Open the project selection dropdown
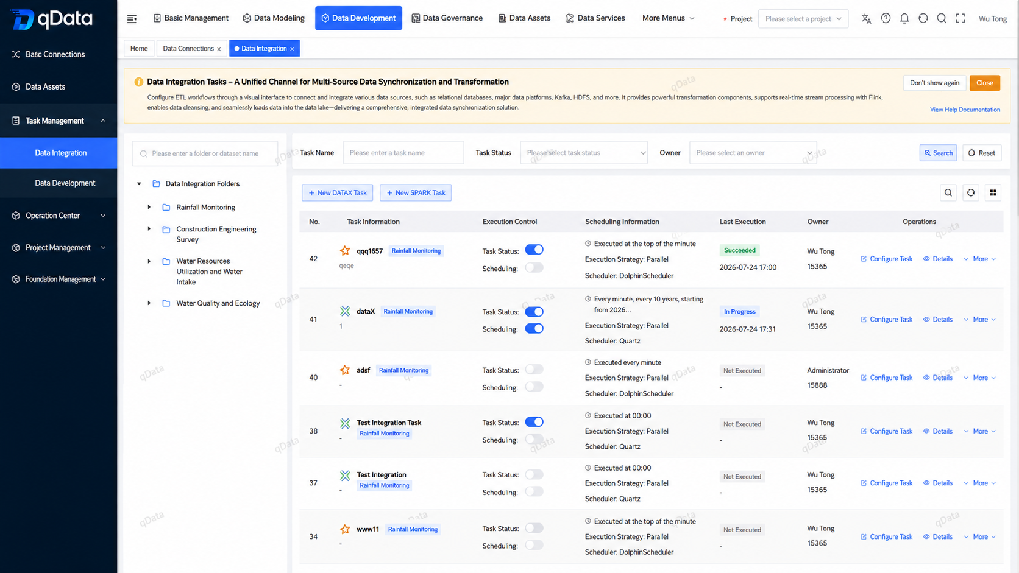Image resolution: width=1019 pixels, height=573 pixels. click(x=803, y=19)
